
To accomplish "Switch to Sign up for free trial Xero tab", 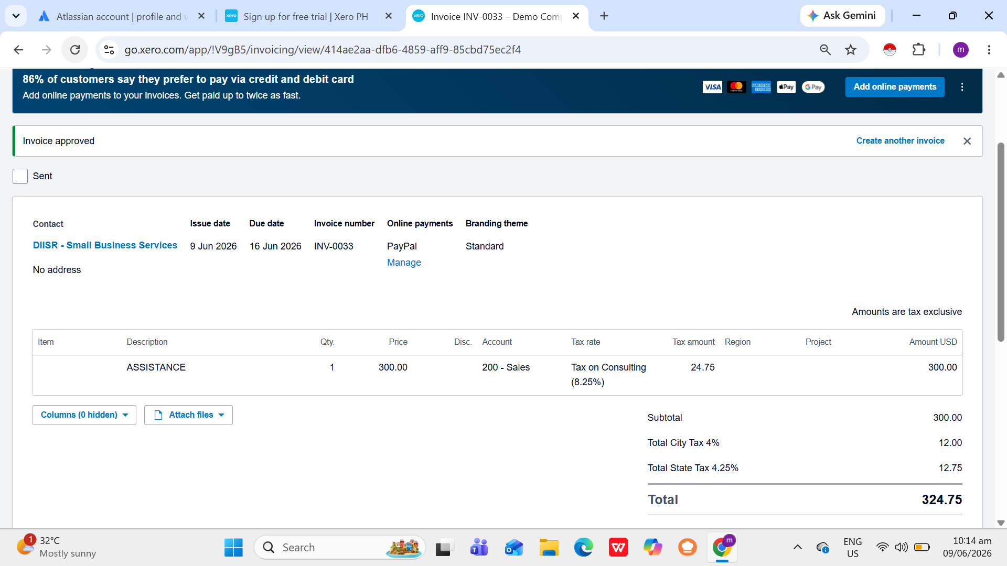I will [307, 16].
